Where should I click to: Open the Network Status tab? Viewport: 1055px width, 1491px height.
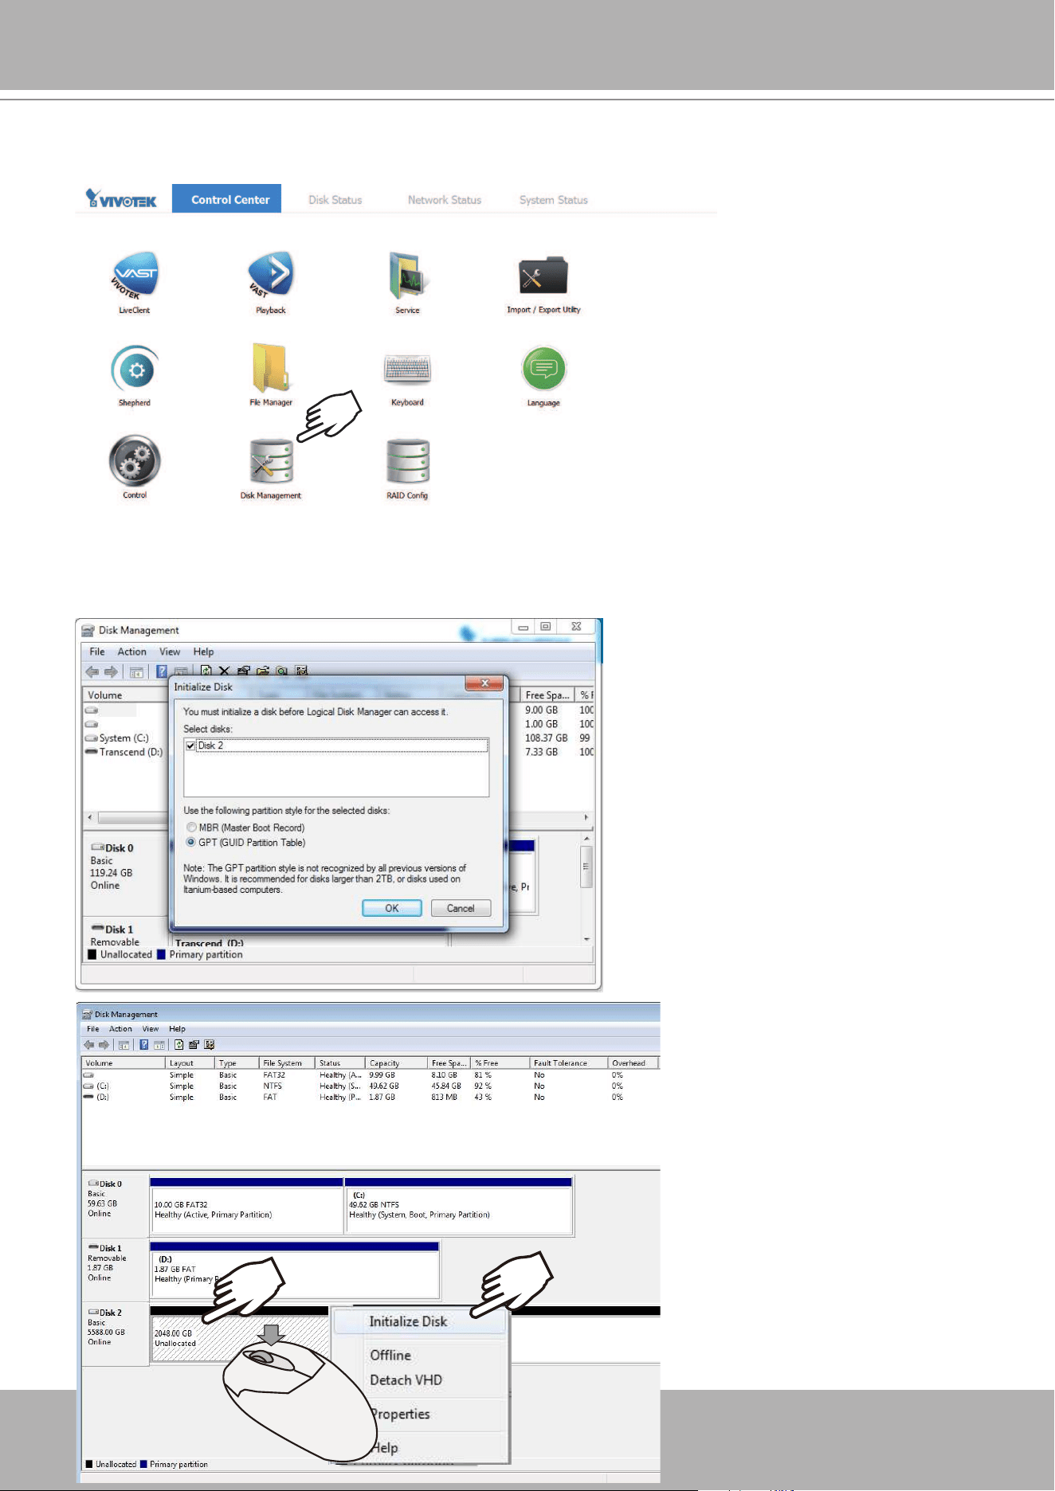(445, 200)
